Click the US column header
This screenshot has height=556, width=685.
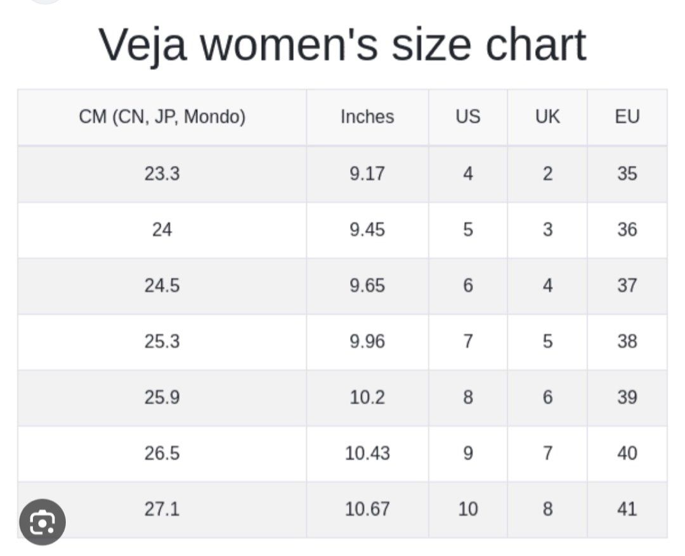467,117
